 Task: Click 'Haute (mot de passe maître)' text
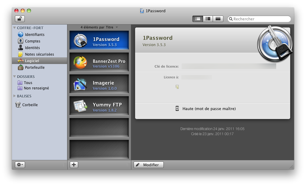[x=209, y=109]
